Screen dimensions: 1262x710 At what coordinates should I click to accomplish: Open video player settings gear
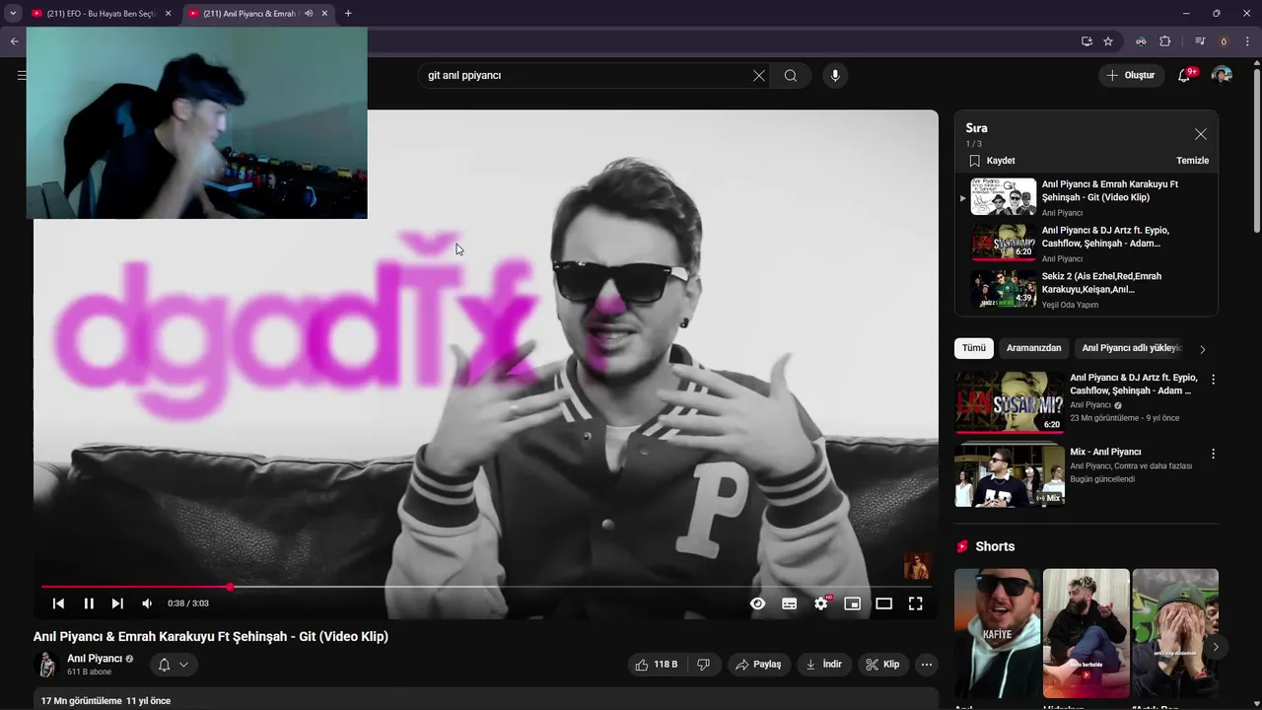click(821, 603)
